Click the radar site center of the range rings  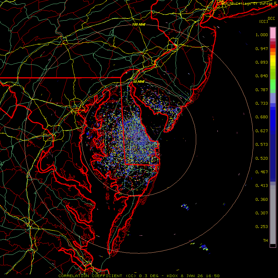[139, 139]
